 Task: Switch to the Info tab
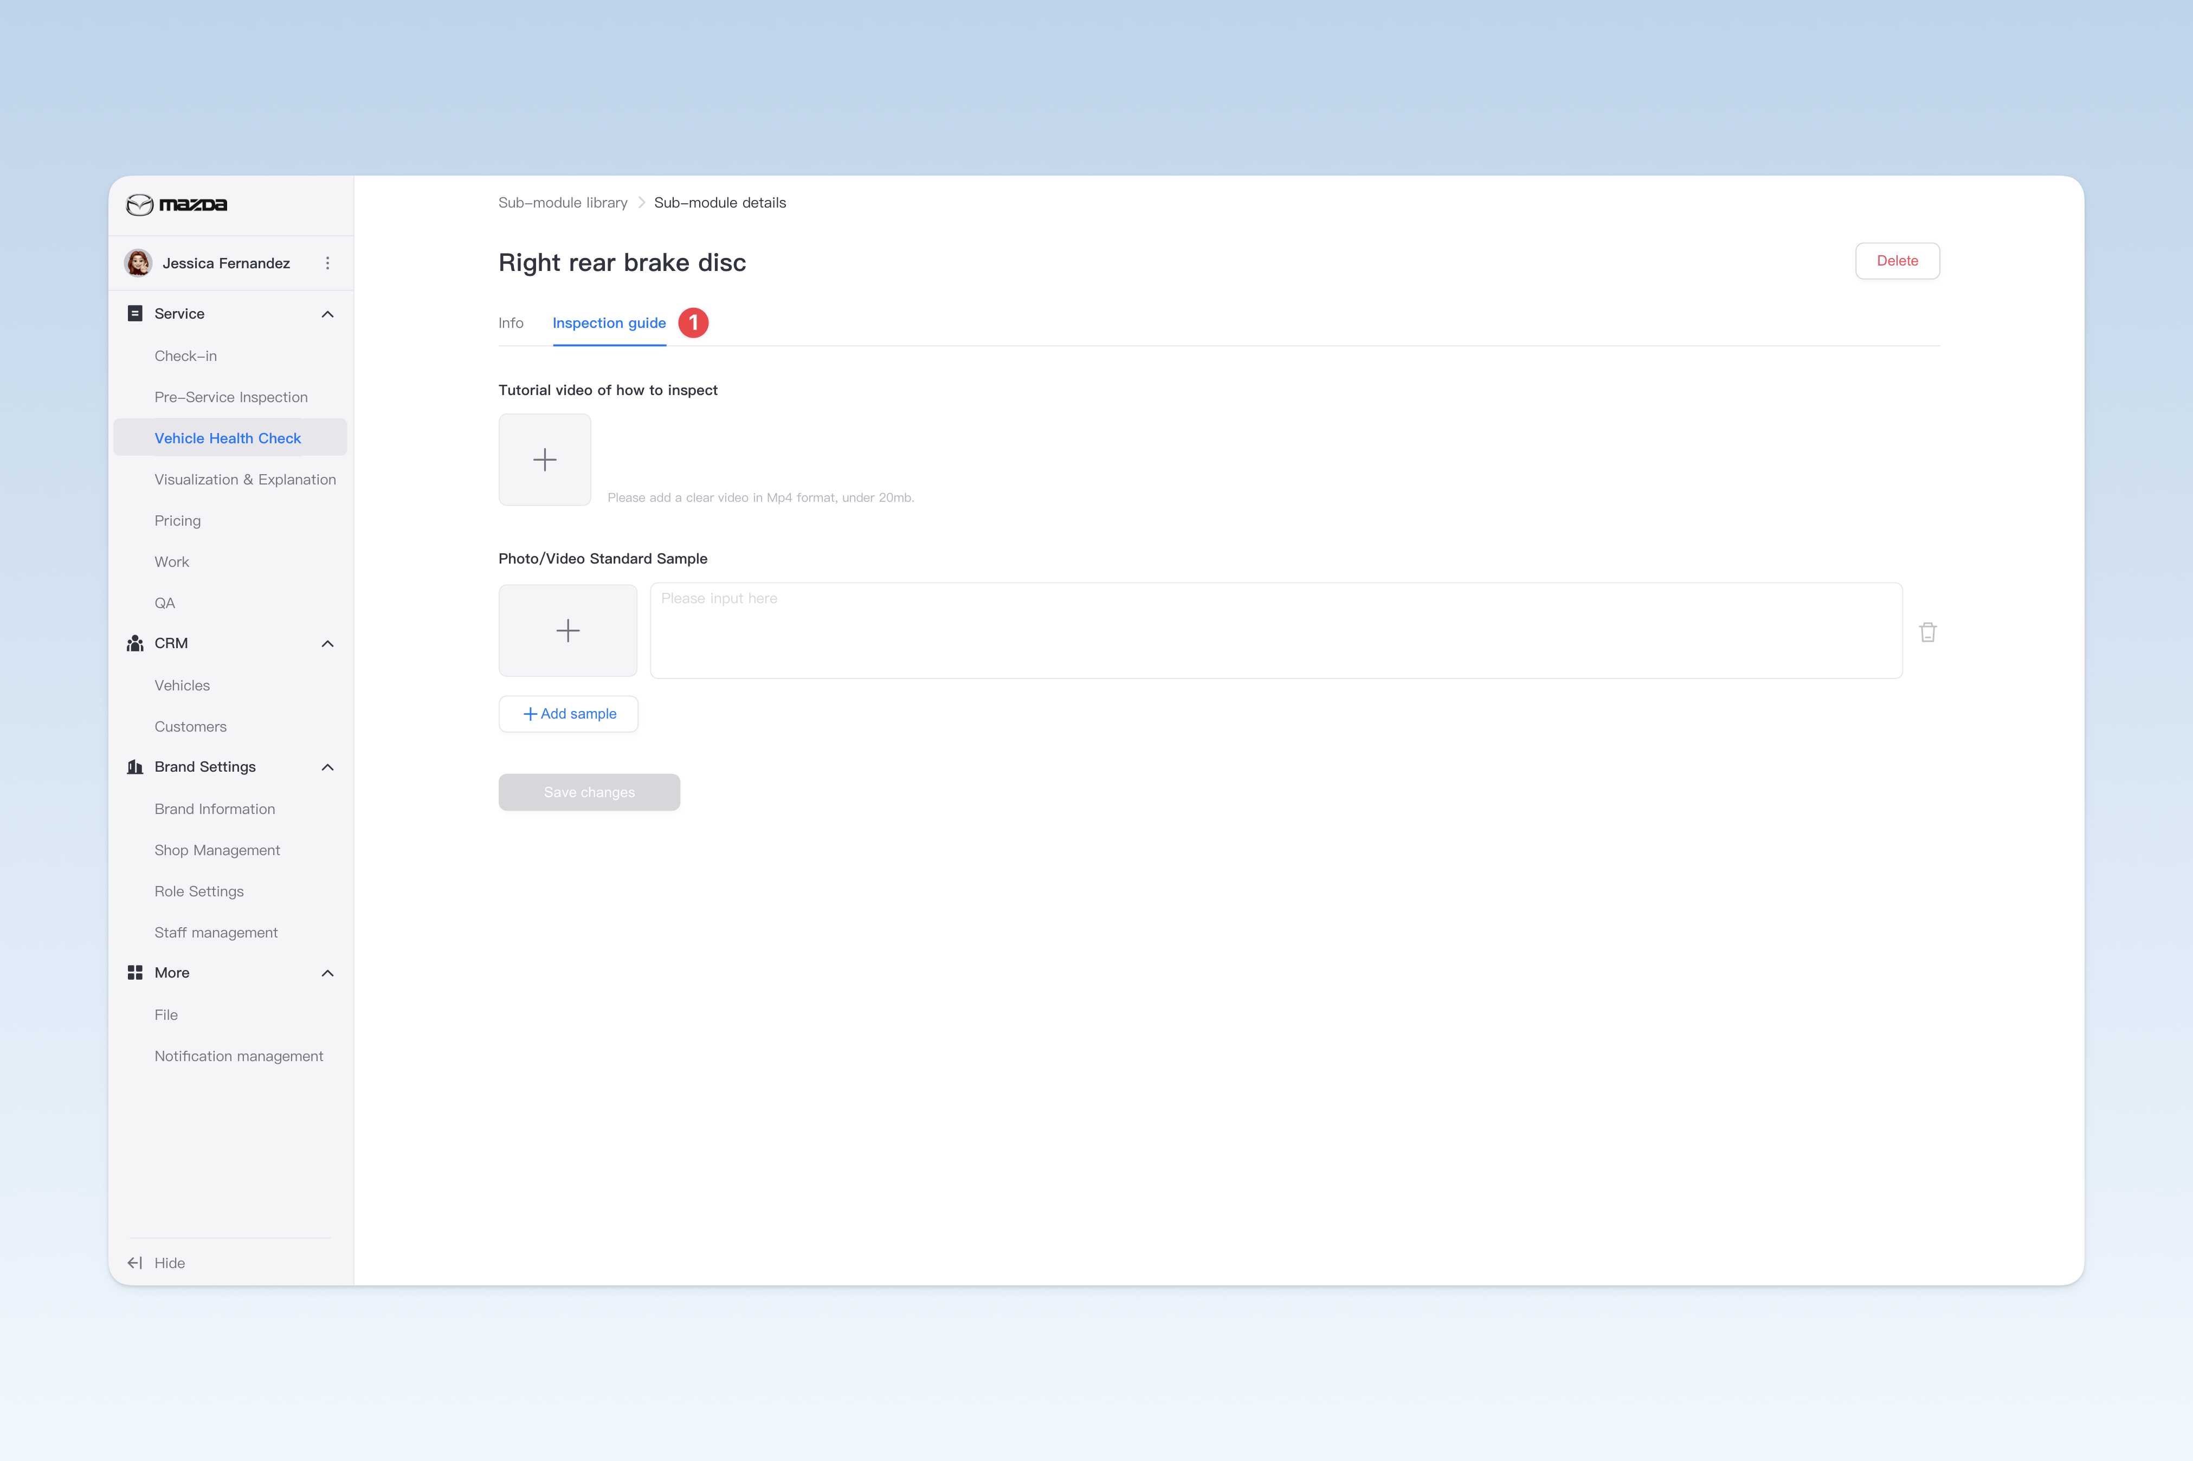pos(511,322)
